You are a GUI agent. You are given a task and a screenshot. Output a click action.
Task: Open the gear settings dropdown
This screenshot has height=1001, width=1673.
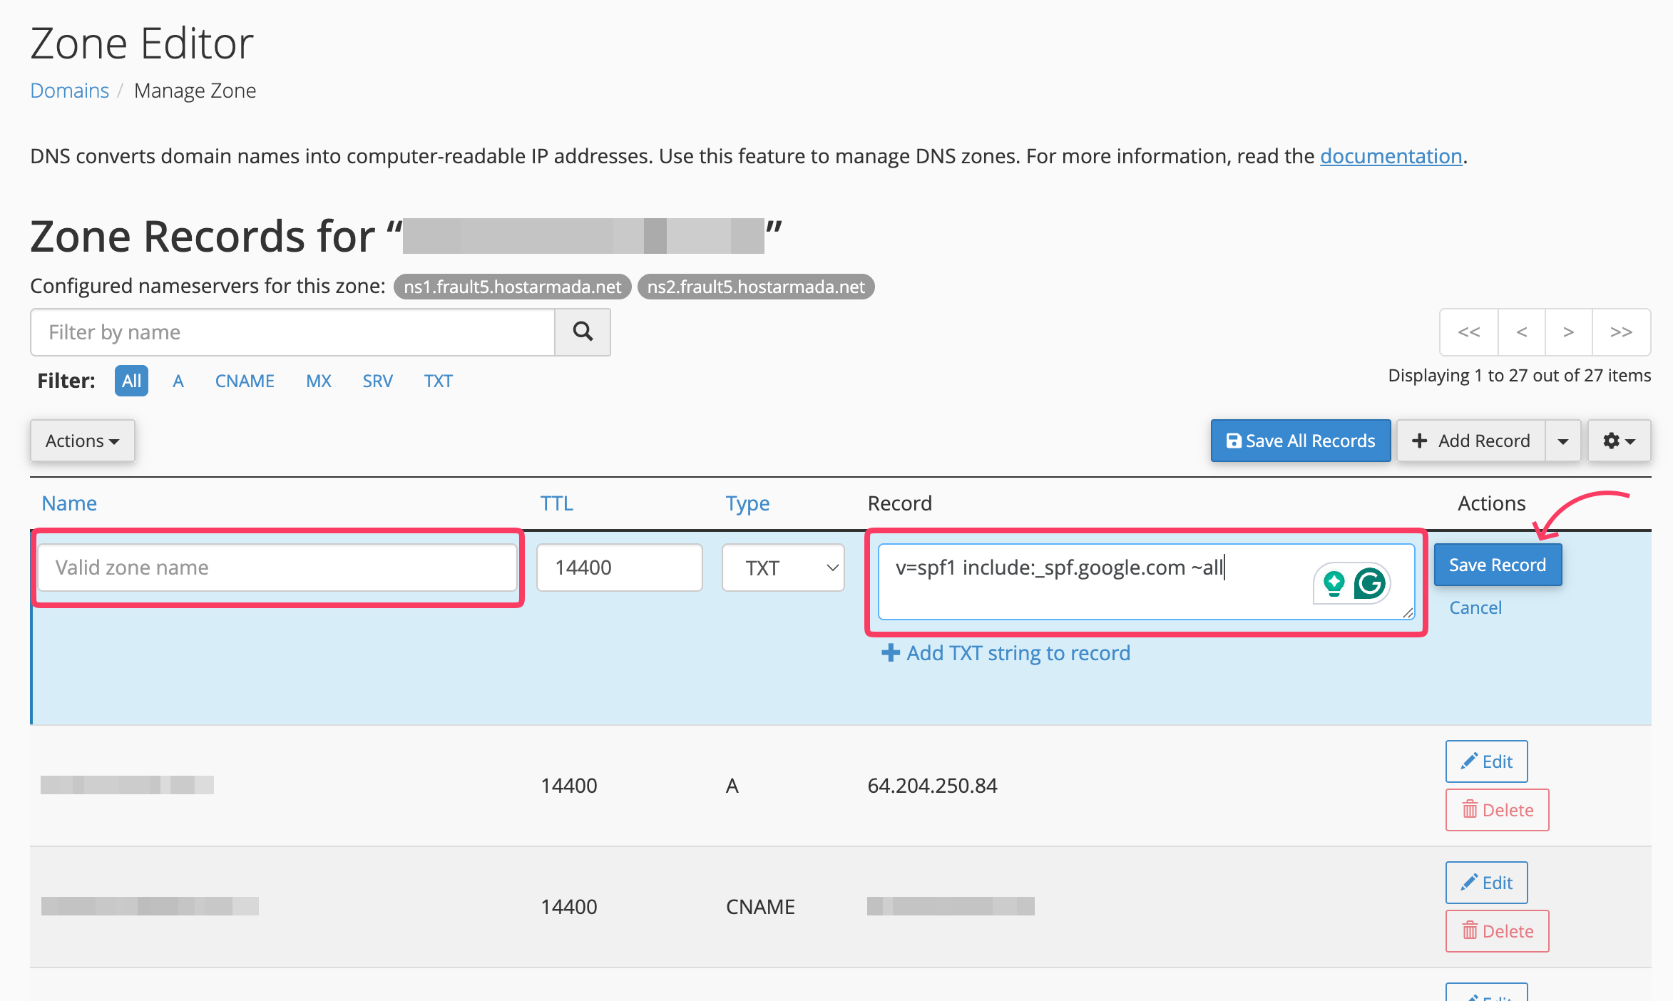[1619, 441]
